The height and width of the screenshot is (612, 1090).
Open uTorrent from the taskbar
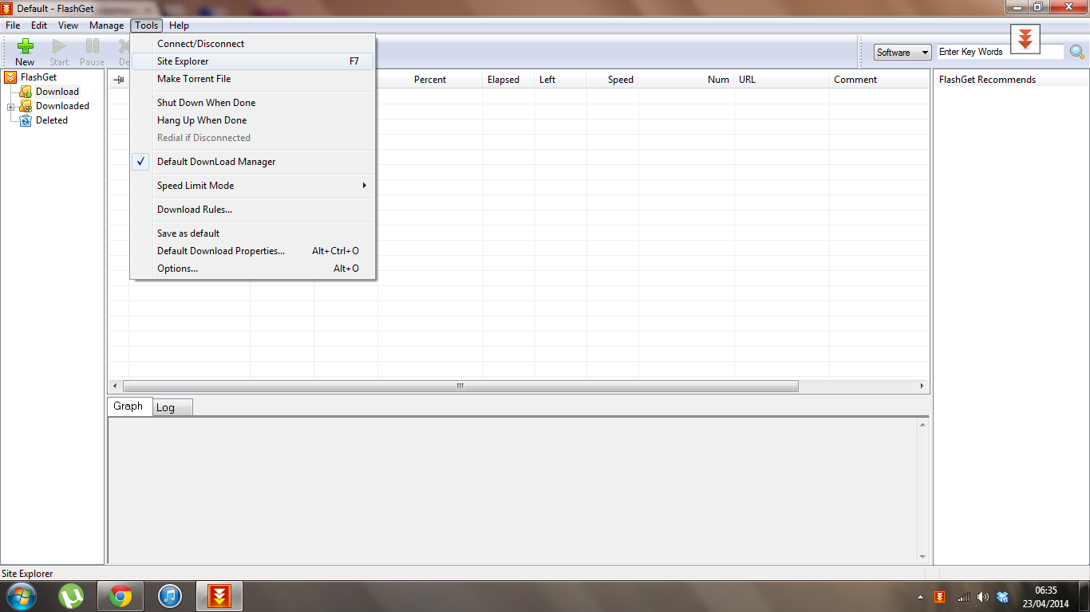tap(71, 596)
